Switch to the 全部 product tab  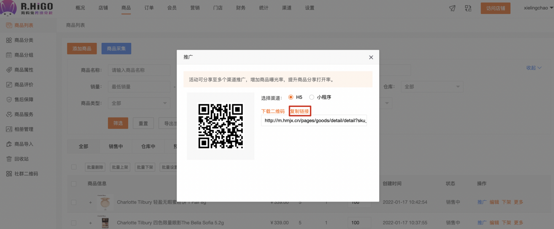pyautogui.click(x=84, y=146)
